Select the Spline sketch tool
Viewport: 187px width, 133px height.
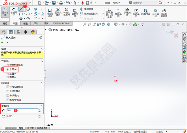click(x=35, y=9)
